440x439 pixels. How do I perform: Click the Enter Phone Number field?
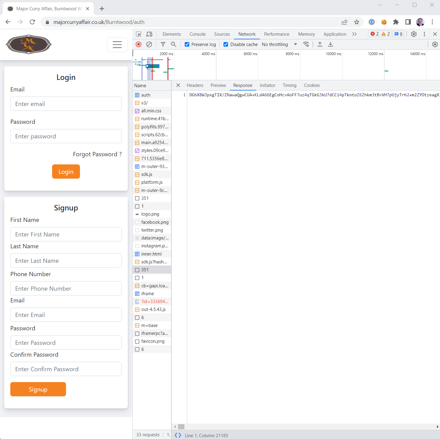pyautogui.click(x=66, y=289)
